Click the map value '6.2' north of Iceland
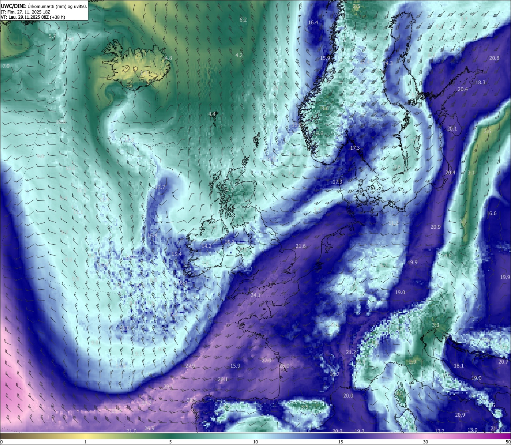Screen dimensions: 511x445 tap(243, 20)
